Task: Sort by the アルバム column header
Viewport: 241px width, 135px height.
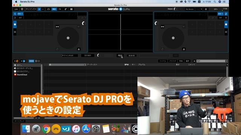Action: coord(142,64)
